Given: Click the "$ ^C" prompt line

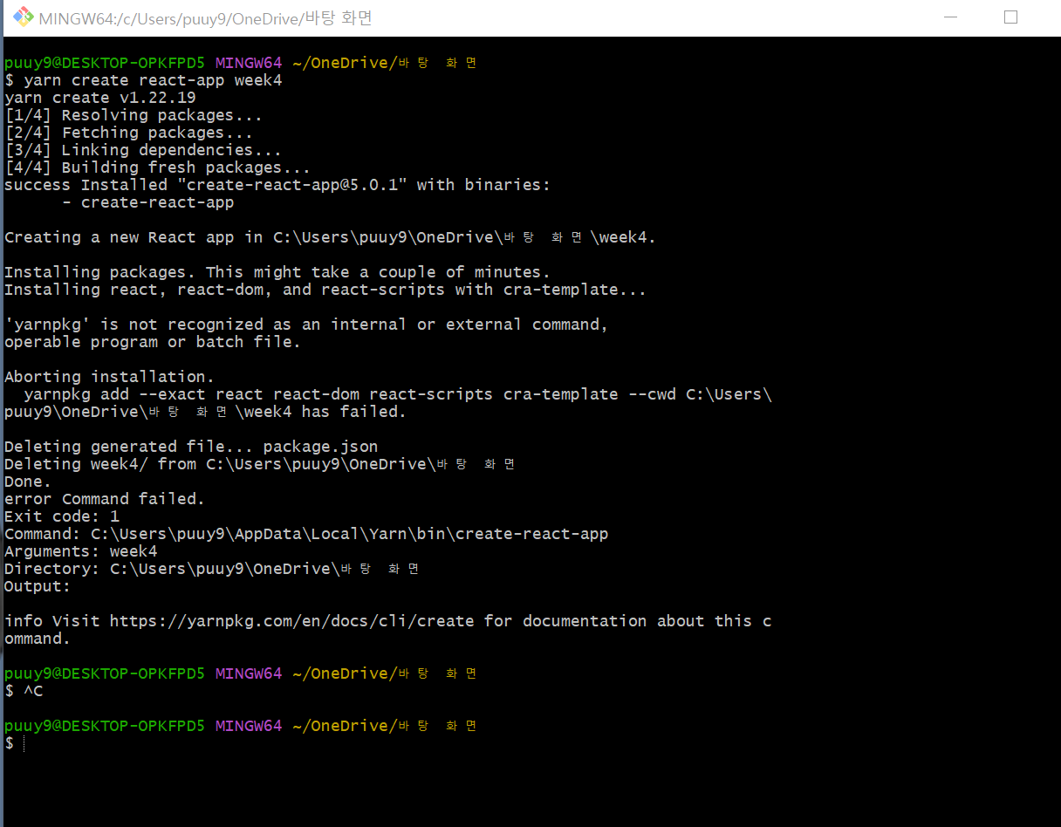Looking at the screenshot, I should 24,691.
